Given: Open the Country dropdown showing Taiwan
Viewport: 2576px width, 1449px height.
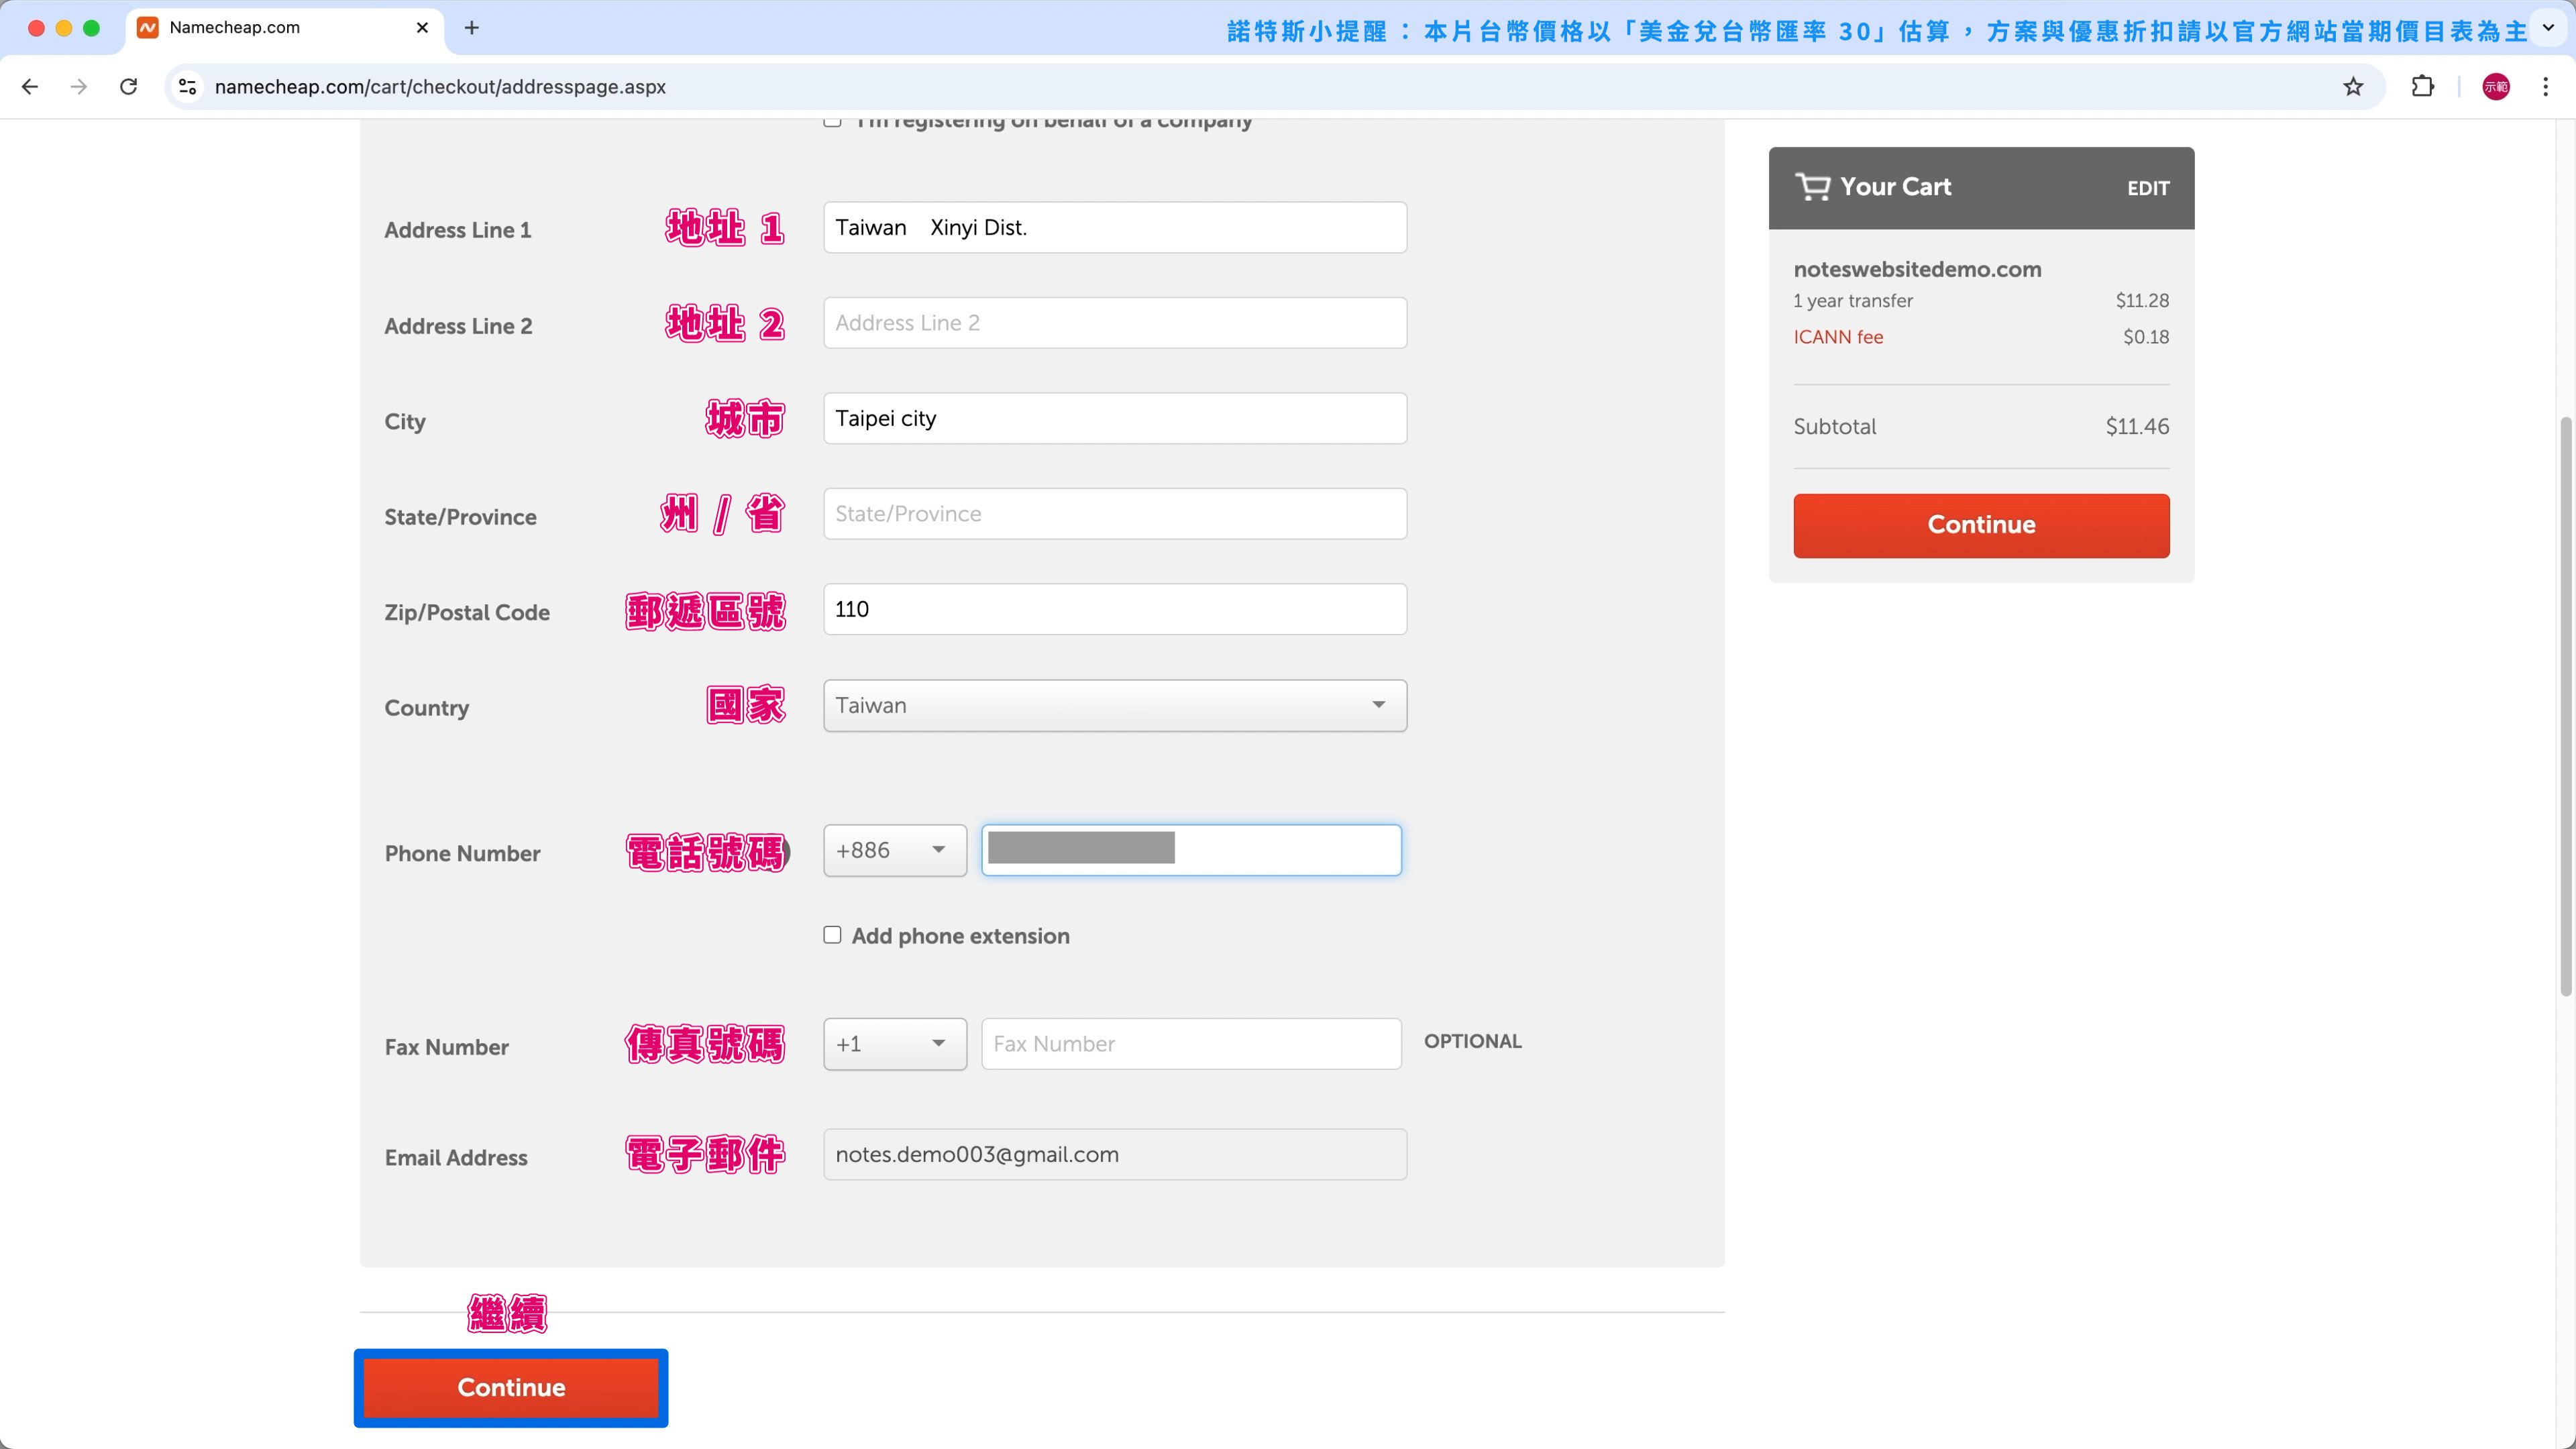Looking at the screenshot, I should point(1114,706).
